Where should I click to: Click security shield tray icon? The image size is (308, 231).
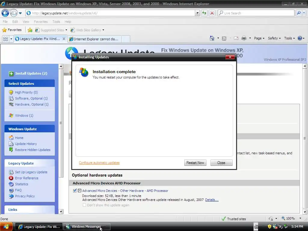click(x=269, y=227)
